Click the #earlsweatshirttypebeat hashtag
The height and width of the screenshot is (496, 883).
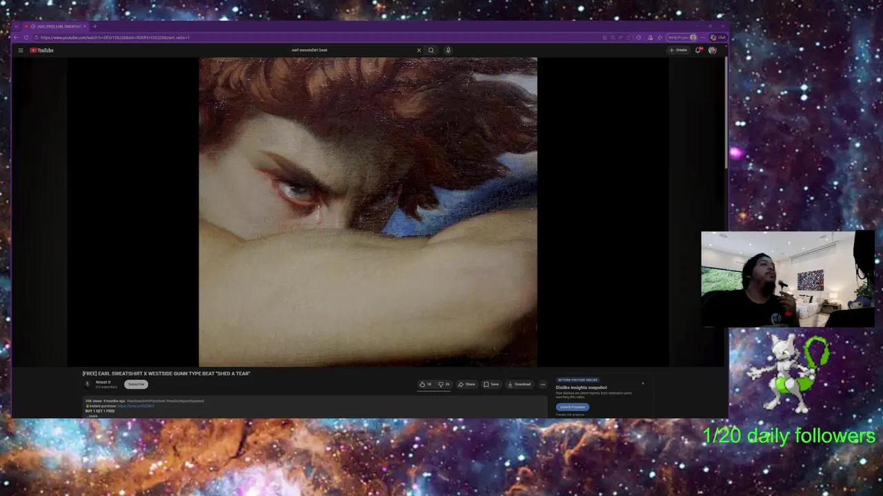pos(146,401)
